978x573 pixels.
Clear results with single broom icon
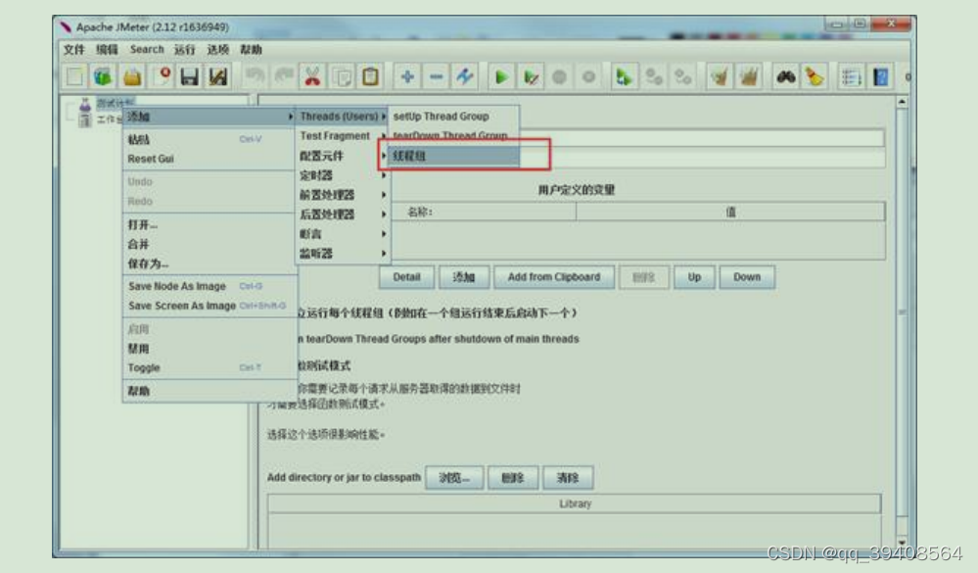[720, 76]
